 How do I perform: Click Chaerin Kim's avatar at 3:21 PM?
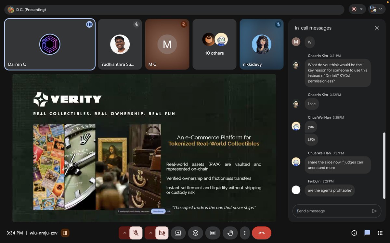(x=296, y=65)
